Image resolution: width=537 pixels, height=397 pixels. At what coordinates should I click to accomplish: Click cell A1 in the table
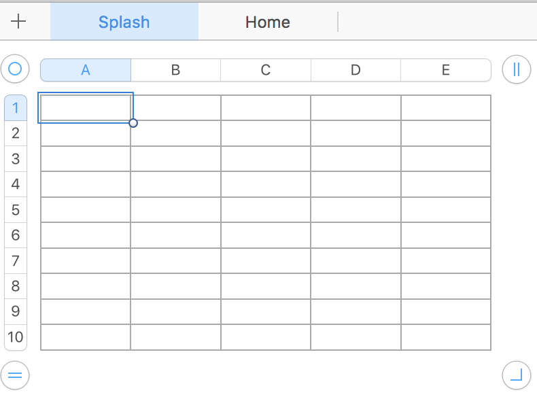point(86,108)
